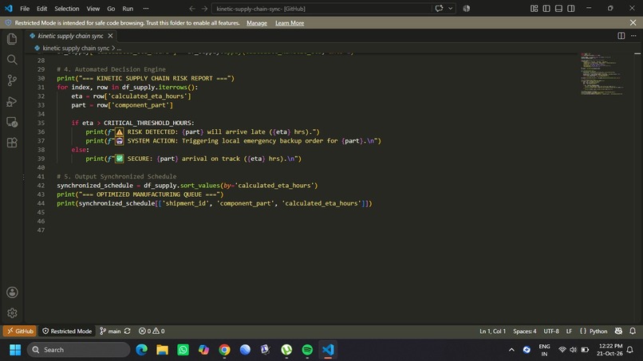Go back with the left arrow
The width and height of the screenshot is (643, 361).
click(x=192, y=9)
